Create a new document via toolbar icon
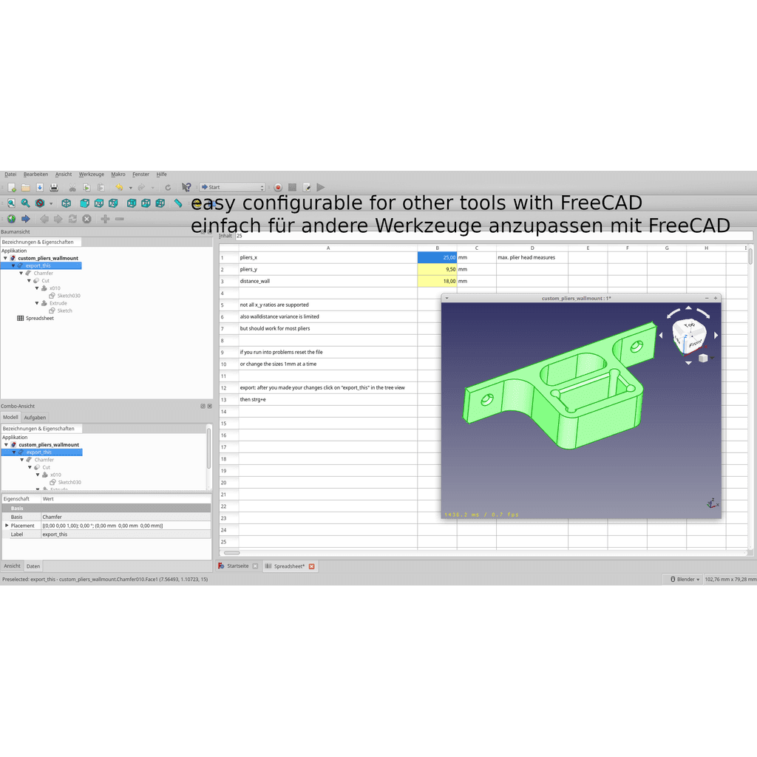Image resolution: width=757 pixels, height=757 pixels. pyautogui.click(x=12, y=187)
